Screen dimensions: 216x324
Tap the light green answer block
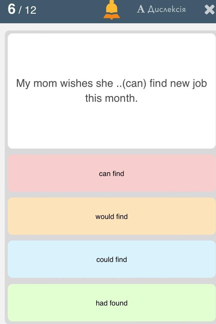(x=45, y=309)
